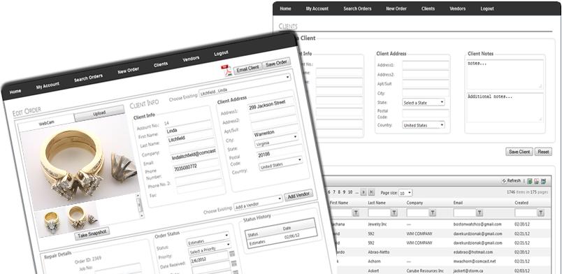The width and height of the screenshot is (562, 274).
Task: Go to page 7 of clients grid
Action: coord(334,192)
